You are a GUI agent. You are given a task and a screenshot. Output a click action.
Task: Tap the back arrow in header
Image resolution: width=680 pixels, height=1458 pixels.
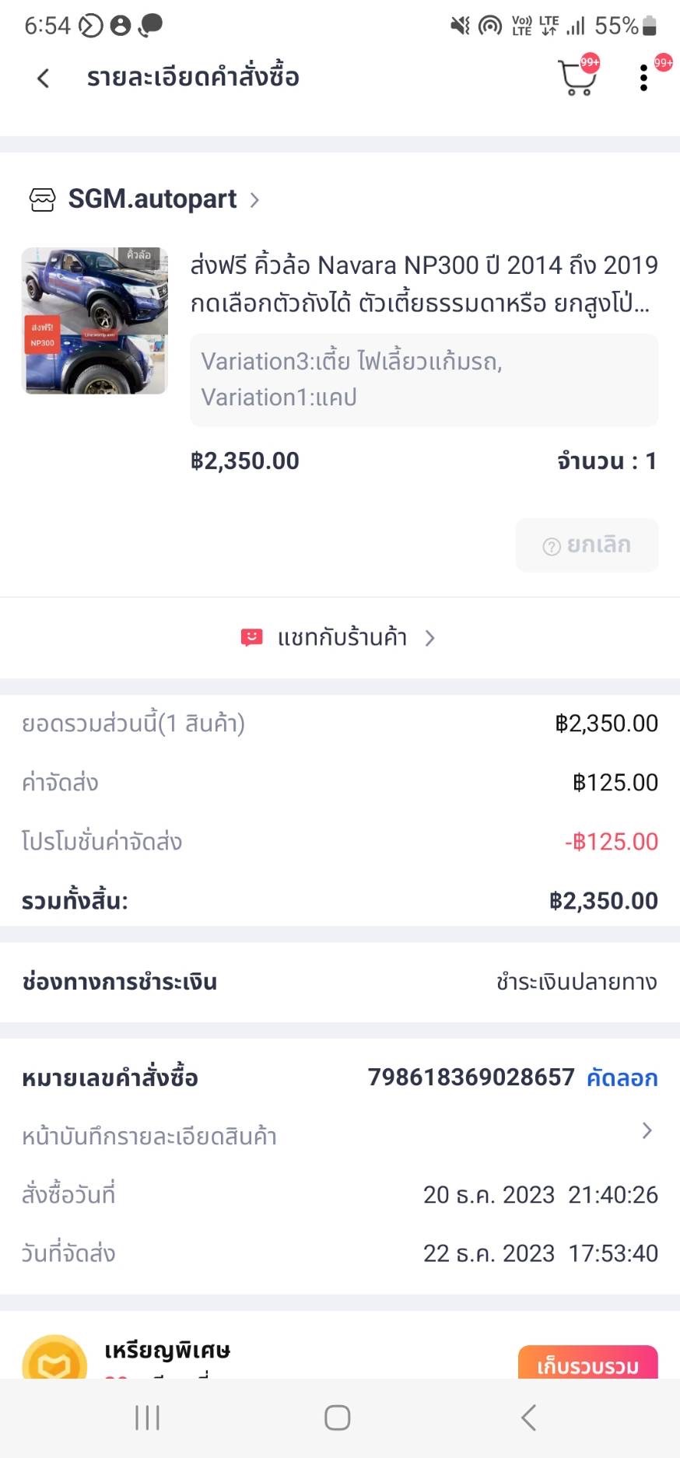coord(44,78)
